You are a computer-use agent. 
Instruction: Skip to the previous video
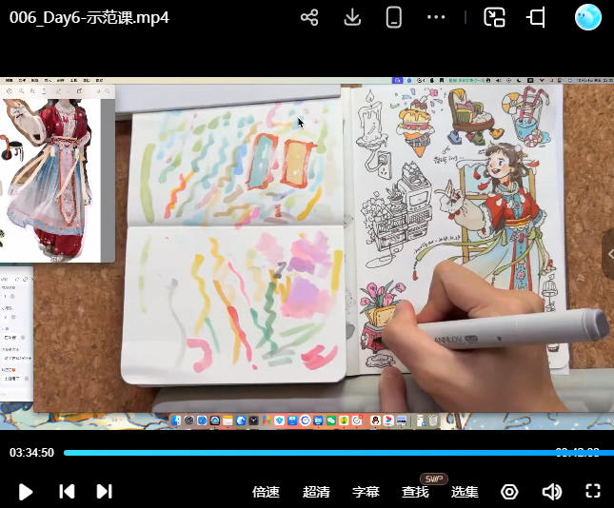pos(67,492)
